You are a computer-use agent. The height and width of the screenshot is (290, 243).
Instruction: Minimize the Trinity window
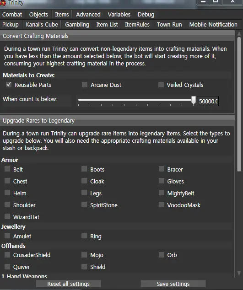[203, 2]
